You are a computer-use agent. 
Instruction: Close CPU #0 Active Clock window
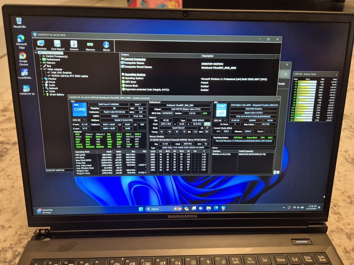[x=336, y=75]
